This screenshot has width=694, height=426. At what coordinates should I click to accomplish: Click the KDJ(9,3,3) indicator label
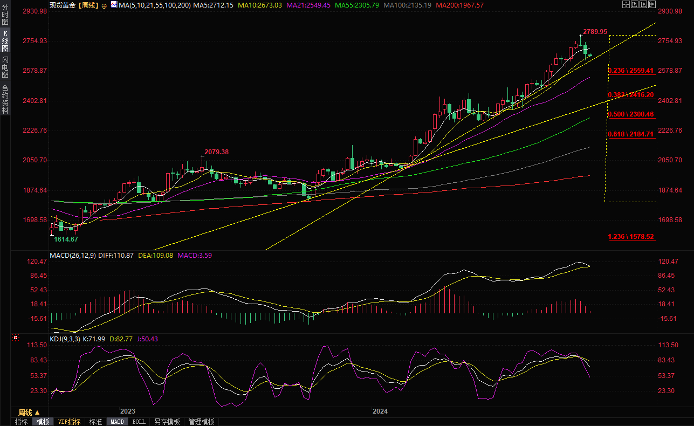pyautogui.click(x=65, y=339)
